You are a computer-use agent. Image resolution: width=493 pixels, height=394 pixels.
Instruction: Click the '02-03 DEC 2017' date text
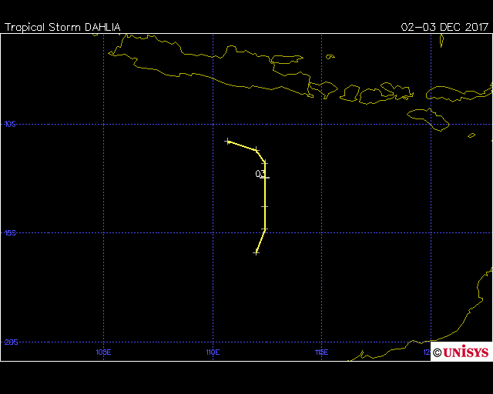click(444, 27)
